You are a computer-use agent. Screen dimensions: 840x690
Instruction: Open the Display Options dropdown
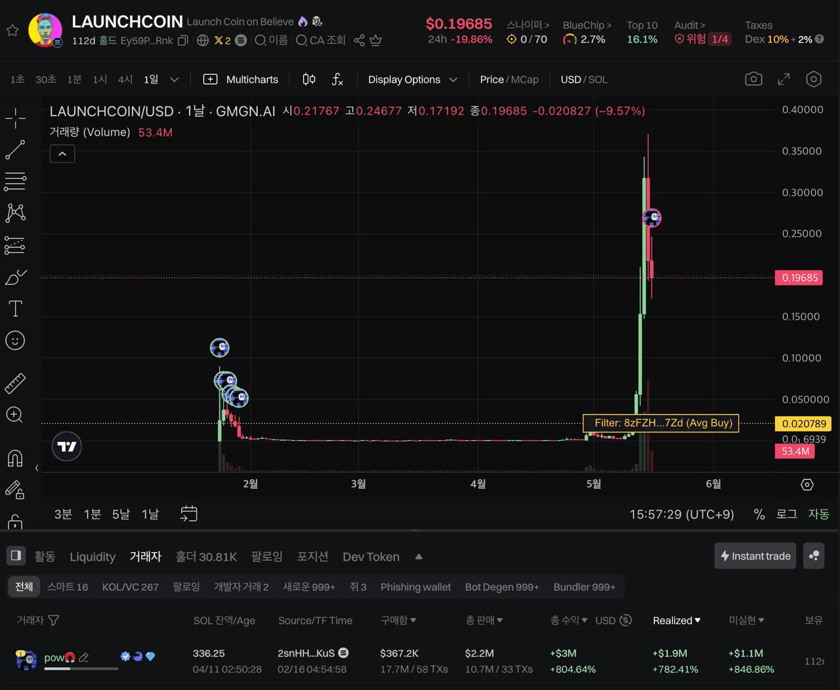412,79
